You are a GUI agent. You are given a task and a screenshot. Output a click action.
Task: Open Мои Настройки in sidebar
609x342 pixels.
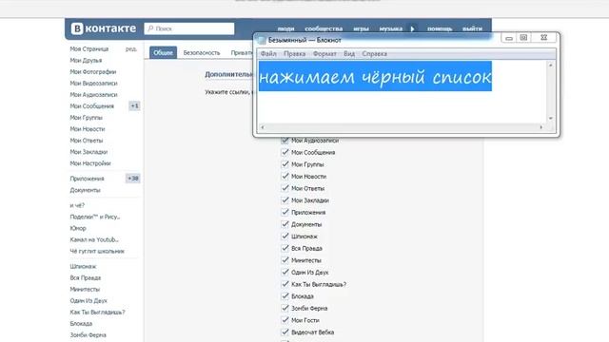point(90,163)
